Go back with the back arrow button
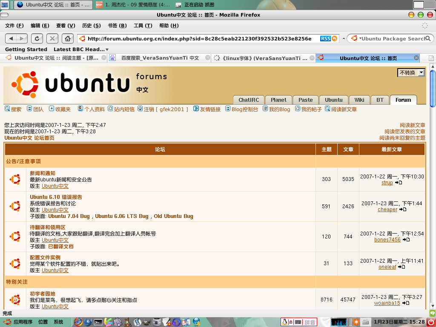The image size is (436, 327). (x=11, y=38)
